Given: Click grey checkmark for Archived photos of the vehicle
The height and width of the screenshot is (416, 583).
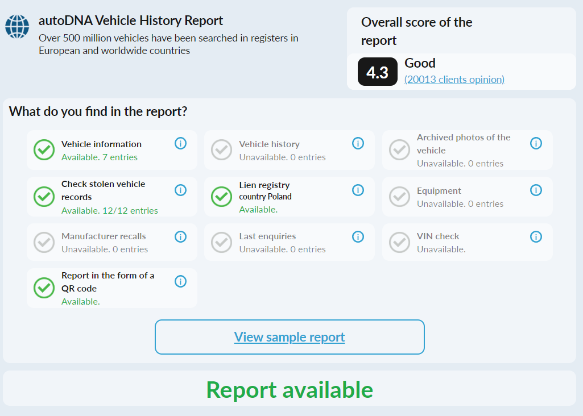Looking at the screenshot, I should coord(399,149).
